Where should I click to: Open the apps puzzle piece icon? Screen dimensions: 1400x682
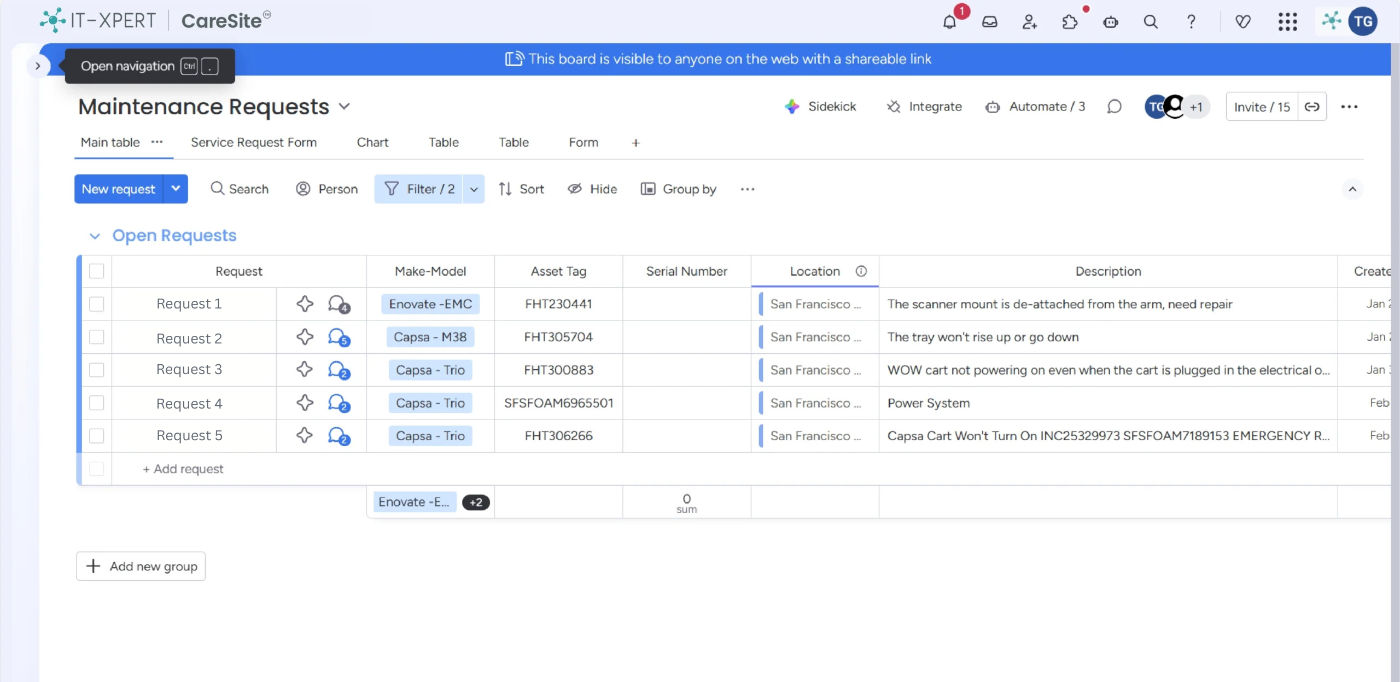click(x=1070, y=22)
